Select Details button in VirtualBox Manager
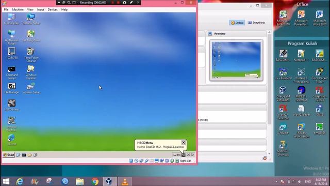This screenshot has height=186, width=330. point(237,23)
